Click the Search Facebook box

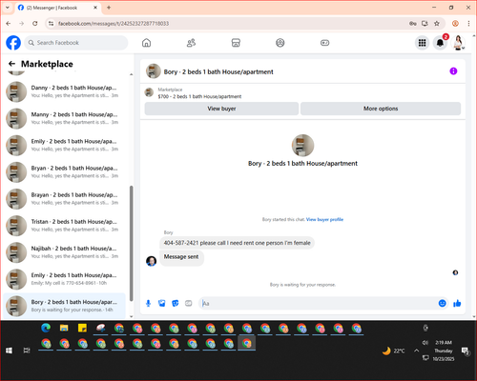76,43
